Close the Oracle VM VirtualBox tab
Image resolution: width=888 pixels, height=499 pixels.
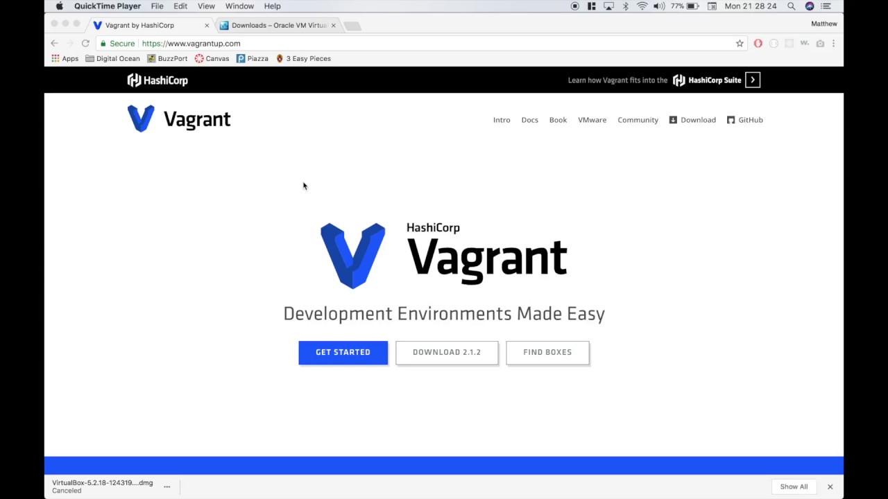[x=333, y=25]
